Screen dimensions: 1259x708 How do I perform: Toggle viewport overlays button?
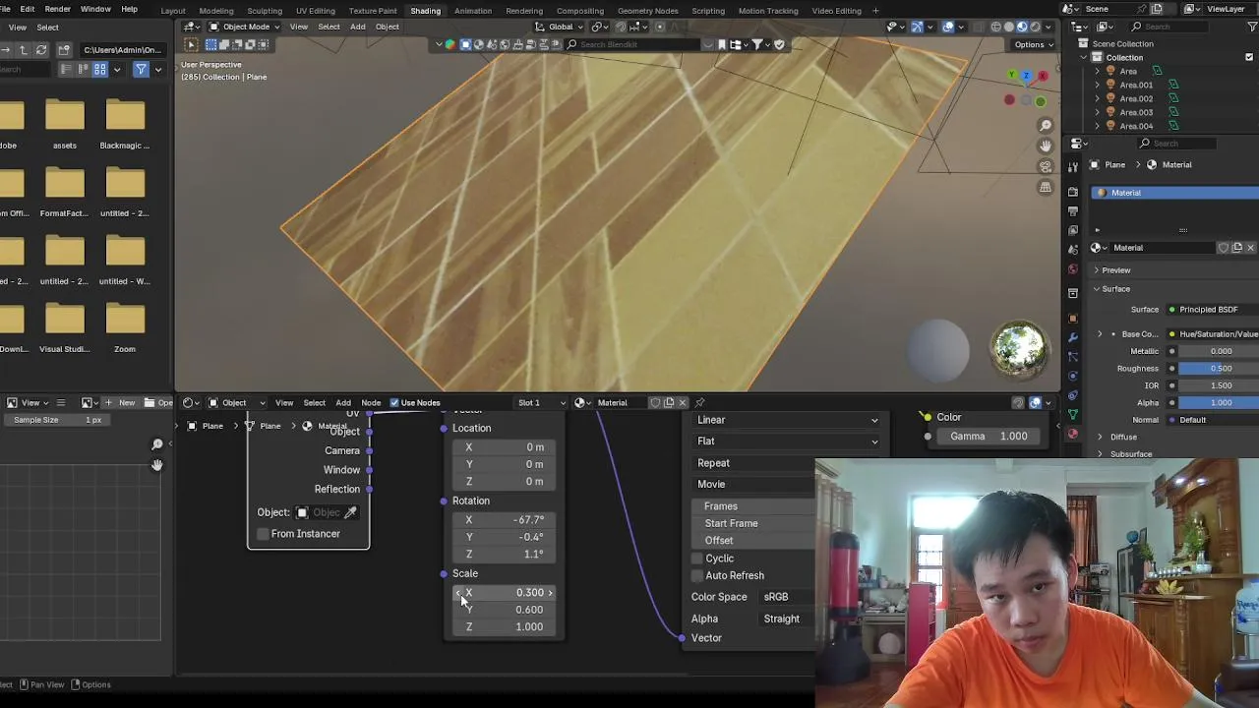[x=947, y=27]
